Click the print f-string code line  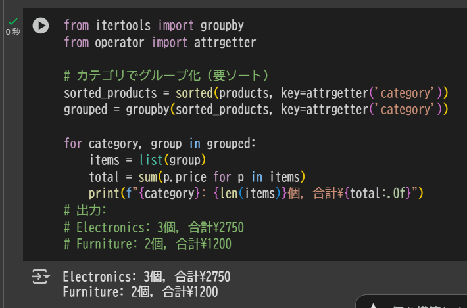pos(256,194)
